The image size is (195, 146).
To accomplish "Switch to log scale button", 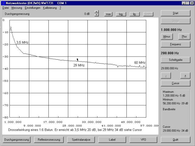I will point(121,14).
